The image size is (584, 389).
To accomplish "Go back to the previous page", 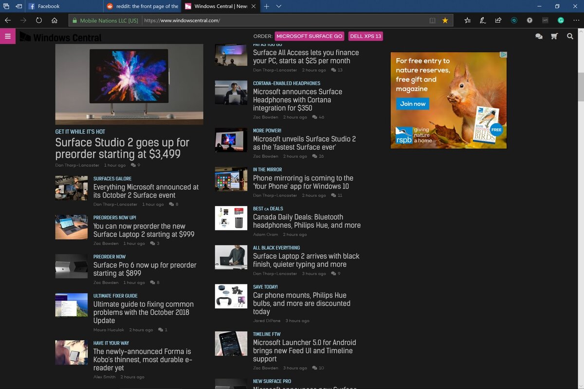I will coord(8,20).
